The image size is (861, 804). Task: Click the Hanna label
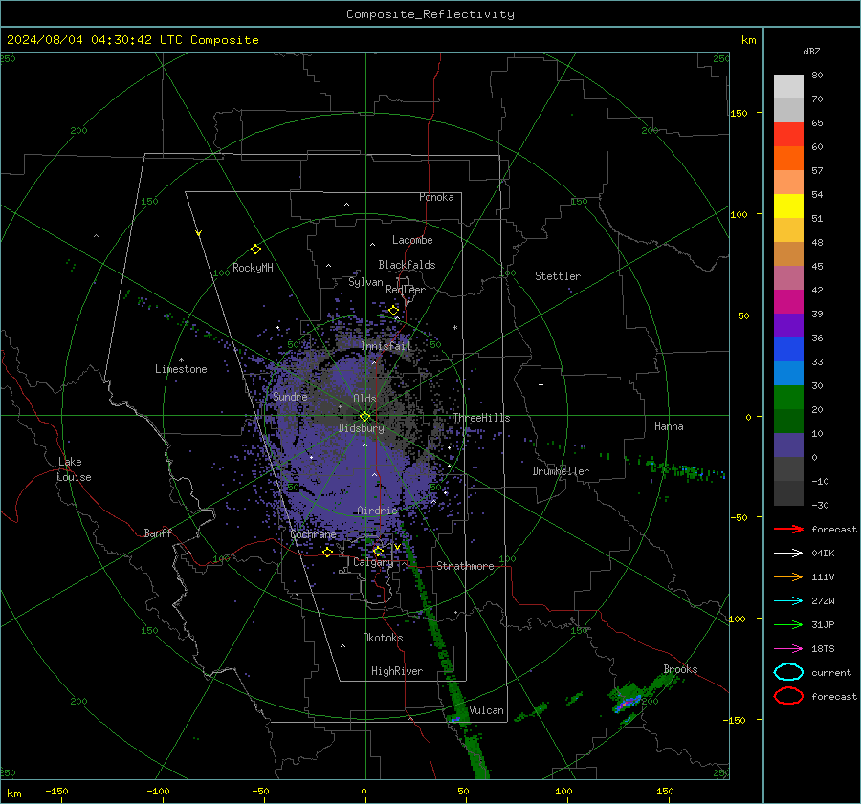[x=669, y=426]
